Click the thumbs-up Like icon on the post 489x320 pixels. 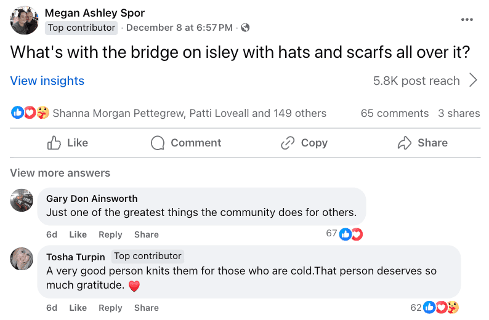point(54,143)
